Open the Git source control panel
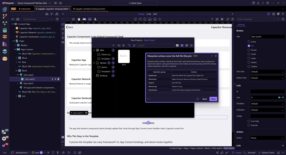This screenshot has width=286, height=155. click(x=5, y=16)
